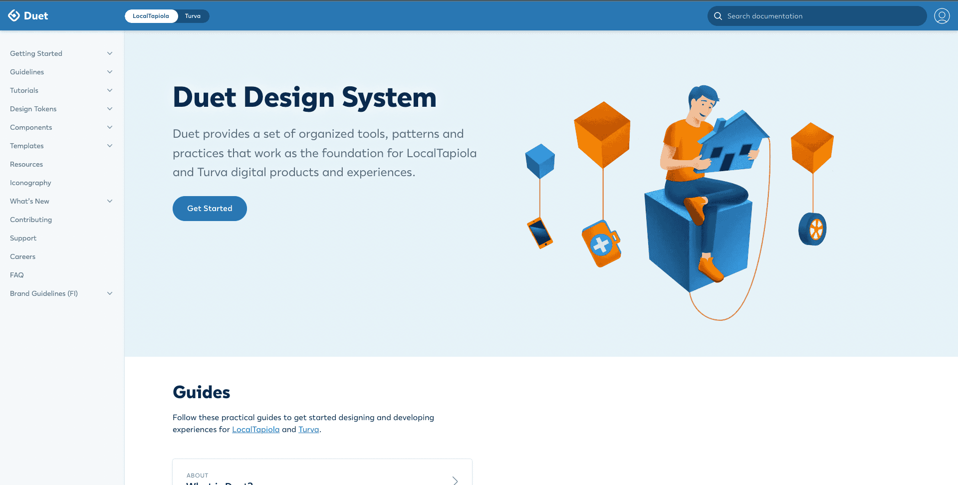Click the arrow on the About card
958x485 pixels.
coord(455,480)
